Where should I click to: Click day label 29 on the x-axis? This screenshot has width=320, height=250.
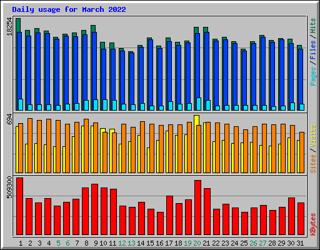pyautogui.click(x=281, y=243)
